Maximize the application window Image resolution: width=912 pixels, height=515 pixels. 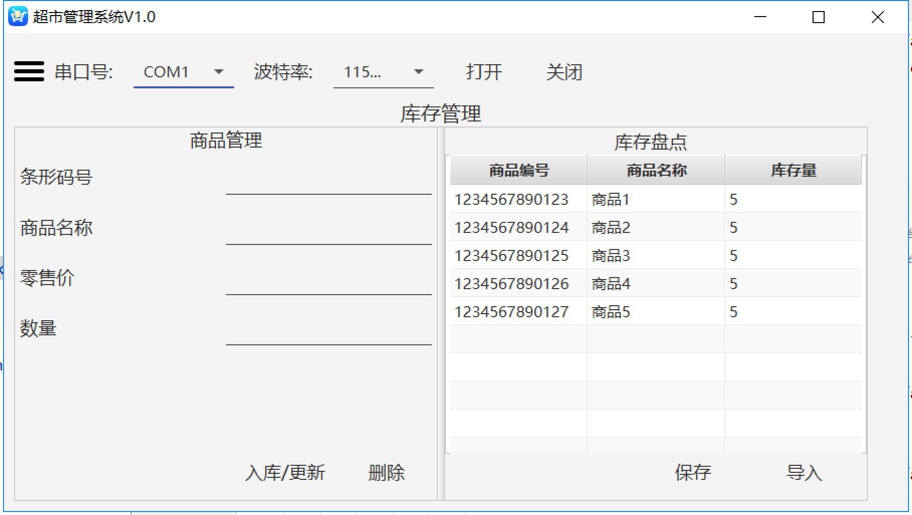click(x=819, y=17)
